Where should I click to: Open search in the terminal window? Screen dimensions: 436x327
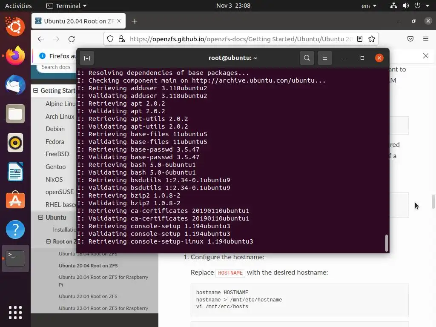(x=307, y=58)
